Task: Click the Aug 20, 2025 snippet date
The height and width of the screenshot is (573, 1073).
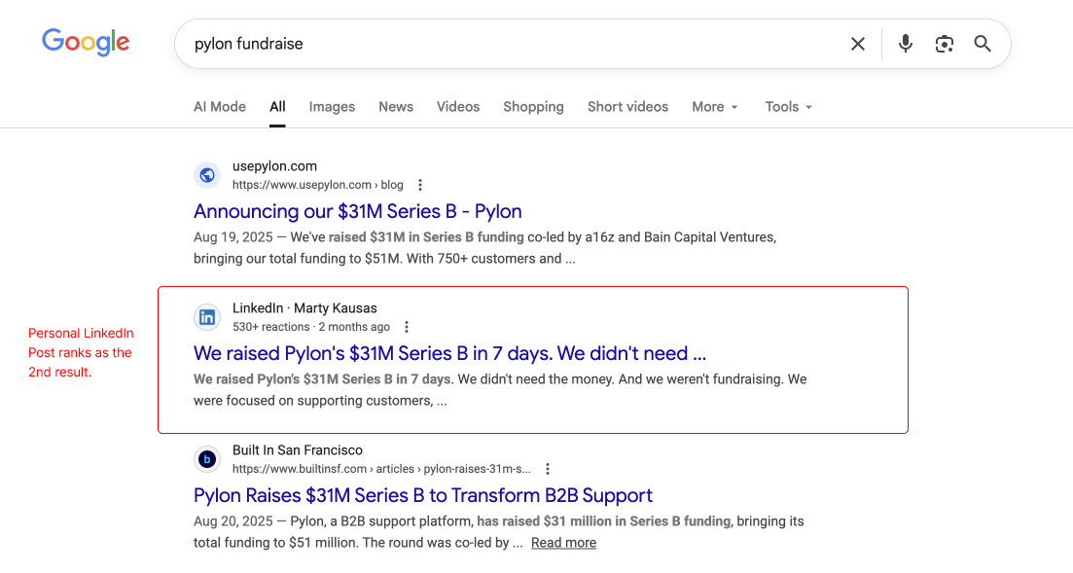Action: [233, 521]
